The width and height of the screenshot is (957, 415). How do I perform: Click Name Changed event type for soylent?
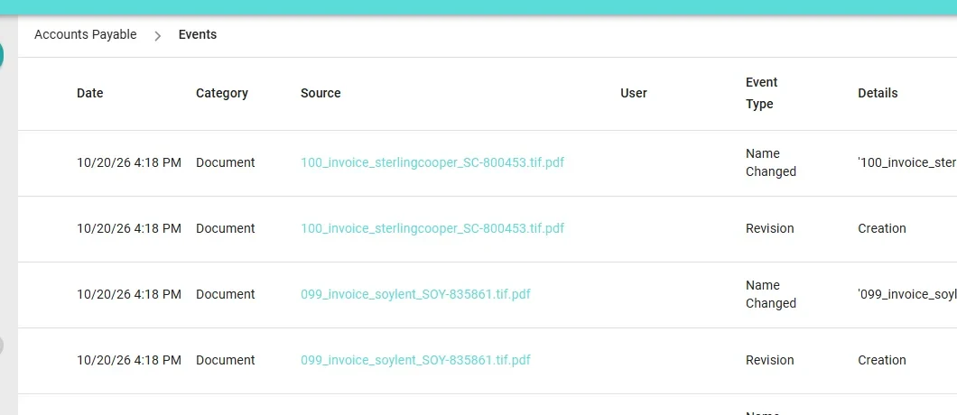[771, 294]
